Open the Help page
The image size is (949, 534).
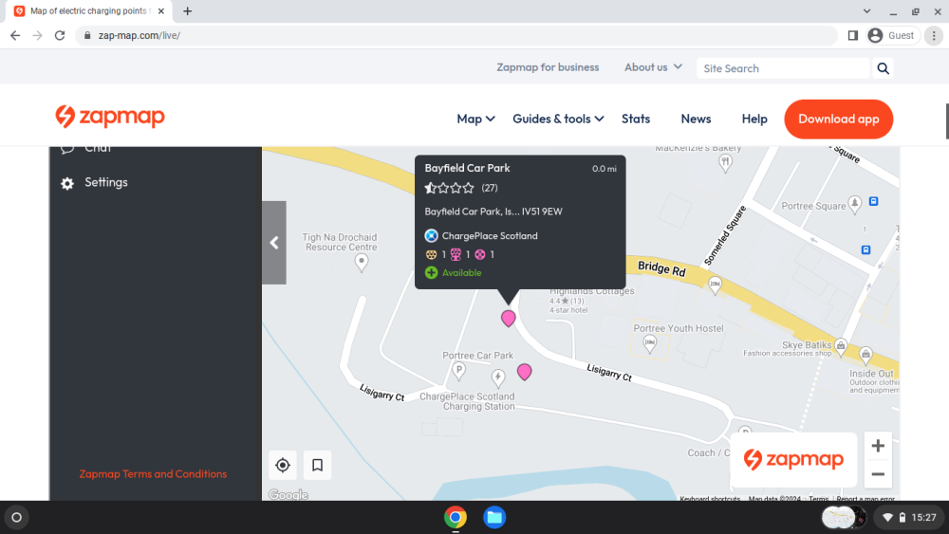[x=754, y=120]
